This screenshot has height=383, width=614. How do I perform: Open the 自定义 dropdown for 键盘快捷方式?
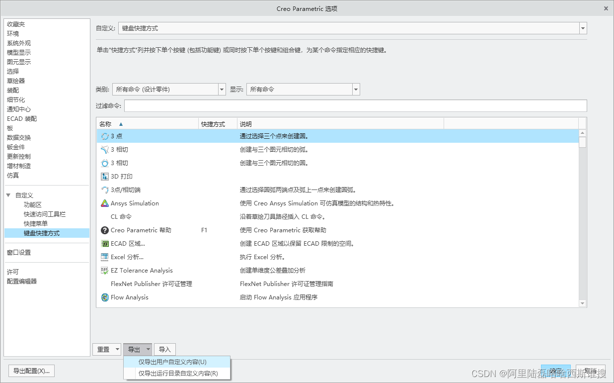coord(583,28)
